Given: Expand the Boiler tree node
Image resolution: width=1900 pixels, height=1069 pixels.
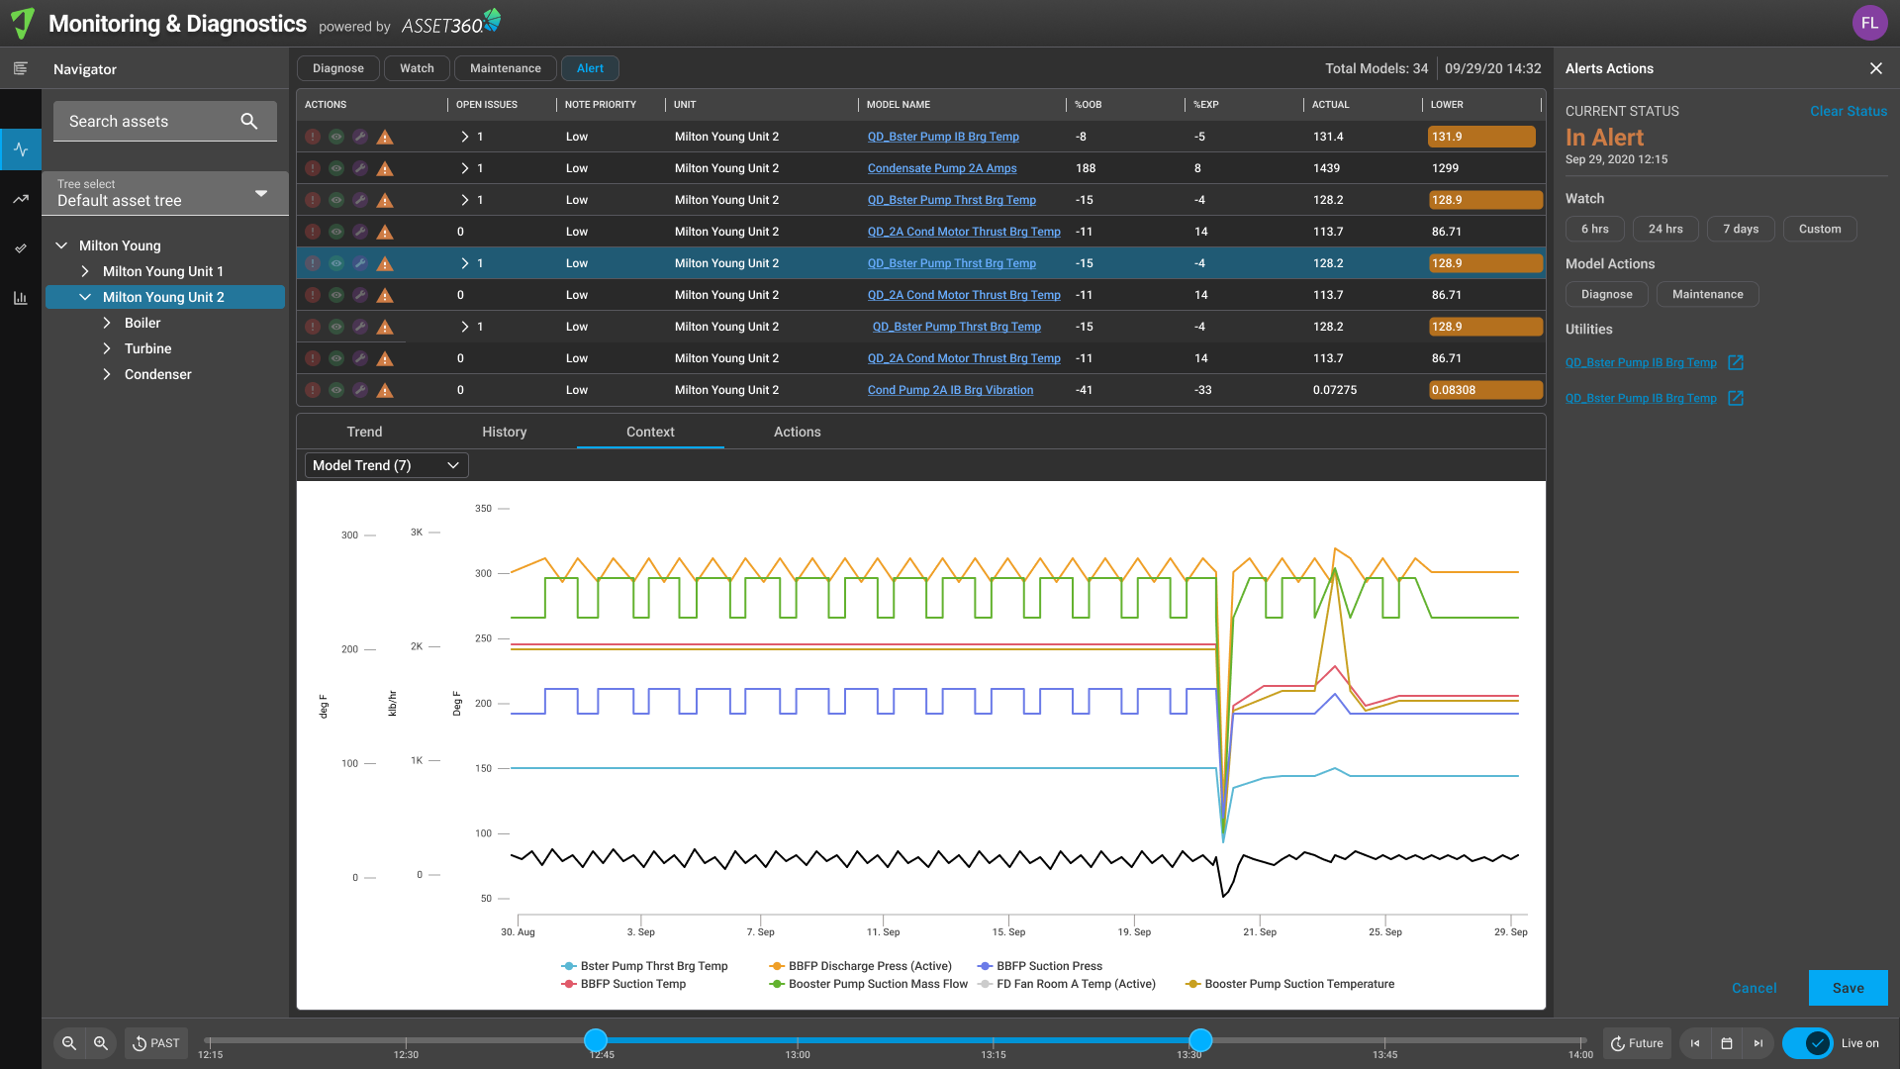Looking at the screenshot, I should 107,323.
